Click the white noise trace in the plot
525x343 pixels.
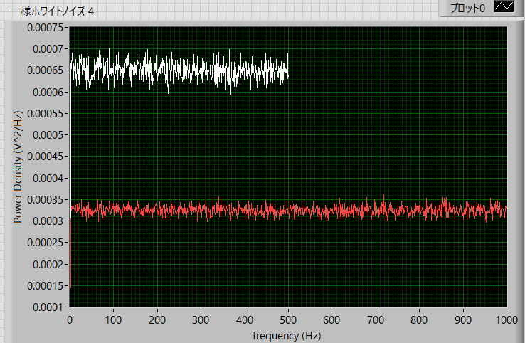[178, 70]
